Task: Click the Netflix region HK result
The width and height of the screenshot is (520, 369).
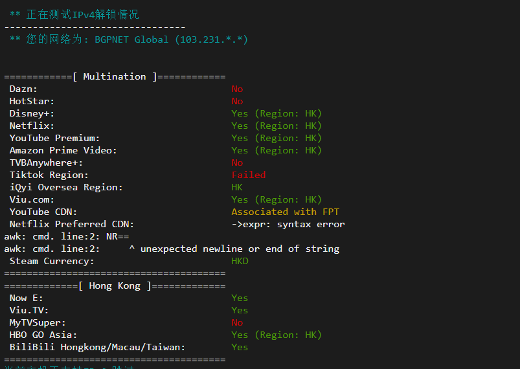Action: click(x=277, y=126)
